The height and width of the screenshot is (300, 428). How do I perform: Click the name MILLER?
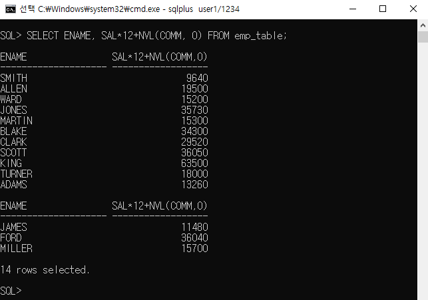pos(17,249)
